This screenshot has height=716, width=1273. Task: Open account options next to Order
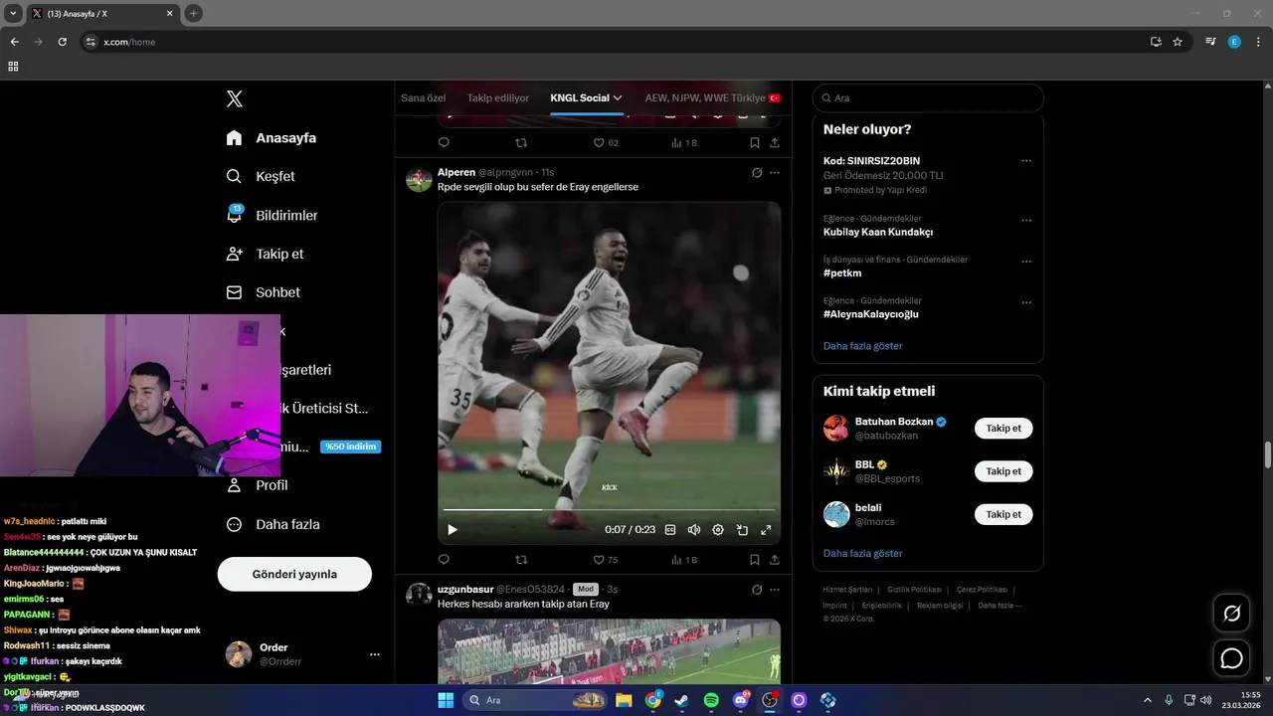[x=375, y=654]
